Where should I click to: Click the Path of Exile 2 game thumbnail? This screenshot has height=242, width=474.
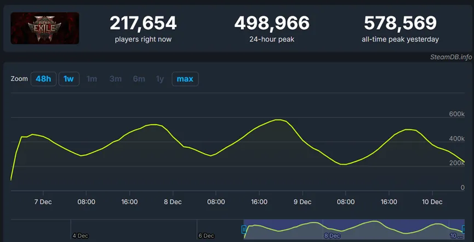(45, 28)
